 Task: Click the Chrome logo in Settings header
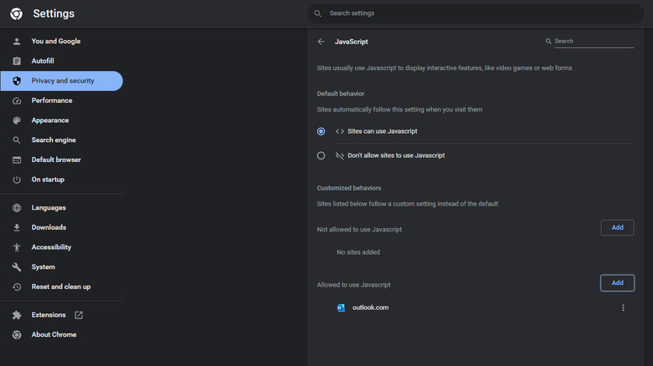click(16, 13)
